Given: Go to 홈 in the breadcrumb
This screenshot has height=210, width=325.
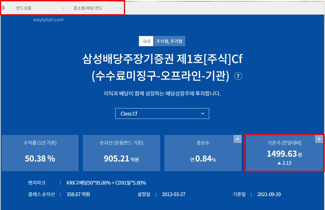Looking at the screenshot, I should click(3, 8).
